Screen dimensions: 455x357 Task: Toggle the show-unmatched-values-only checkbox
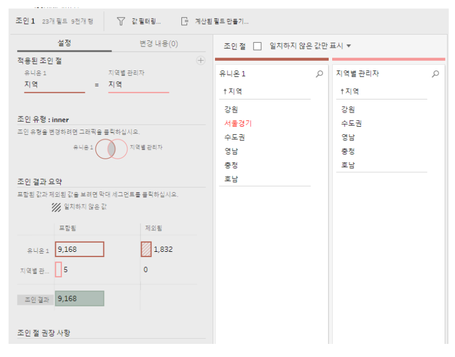click(257, 46)
